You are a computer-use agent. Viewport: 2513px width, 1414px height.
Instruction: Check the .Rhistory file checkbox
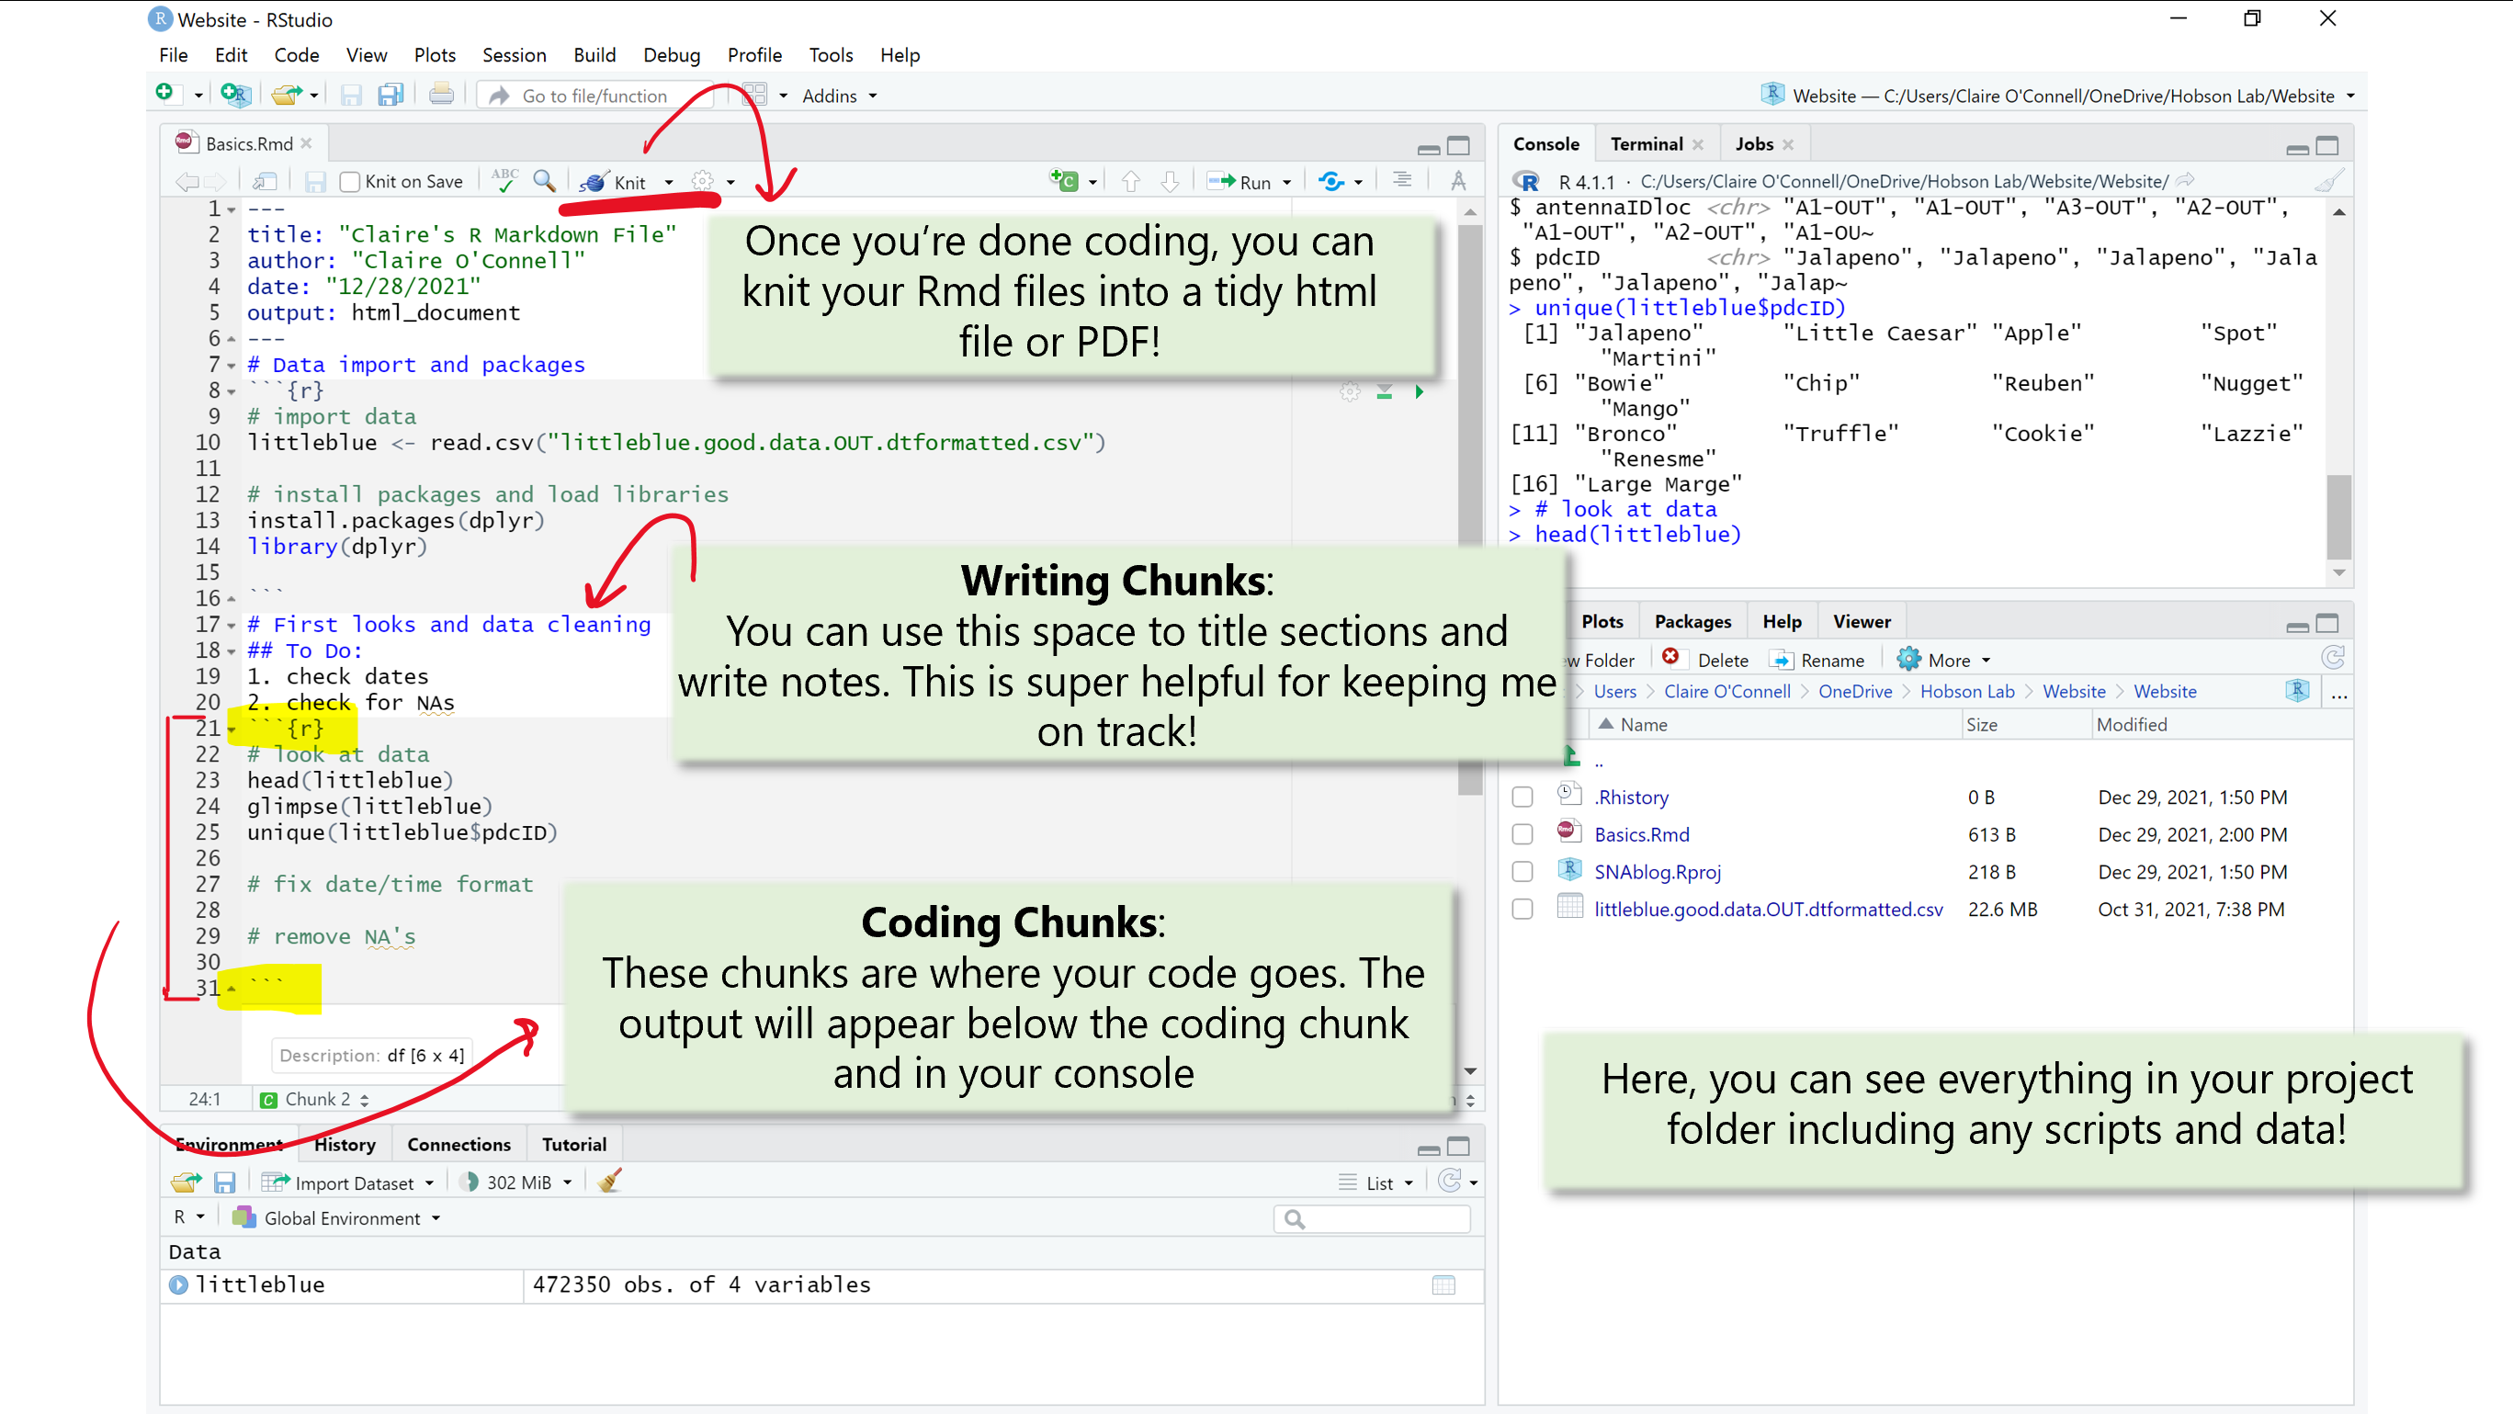[1522, 797]
